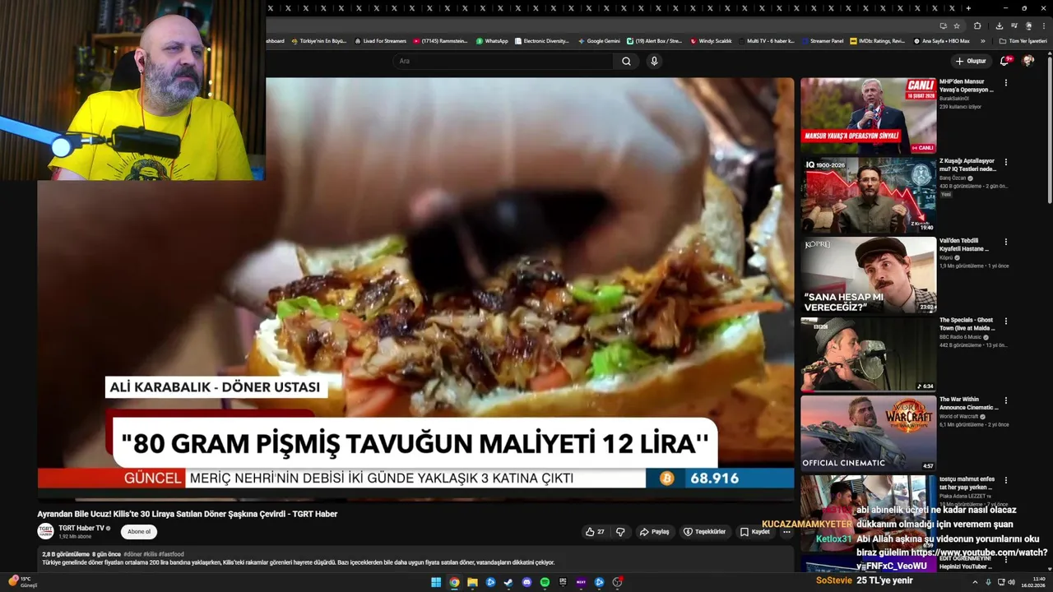The width and height of the screenshot is (1053, 592).
Task: Open Warcraft Official Cinematic thumbnail
Action: coord(868,433)
